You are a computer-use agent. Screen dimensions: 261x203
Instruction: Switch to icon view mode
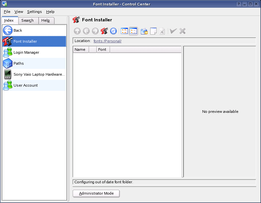click(124, 31)
